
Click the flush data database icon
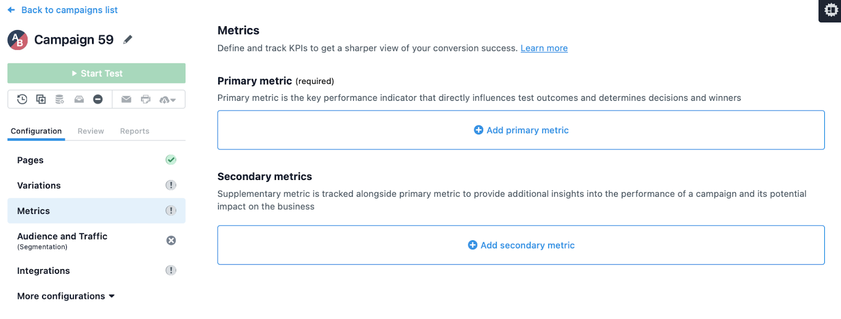(60, 99)
